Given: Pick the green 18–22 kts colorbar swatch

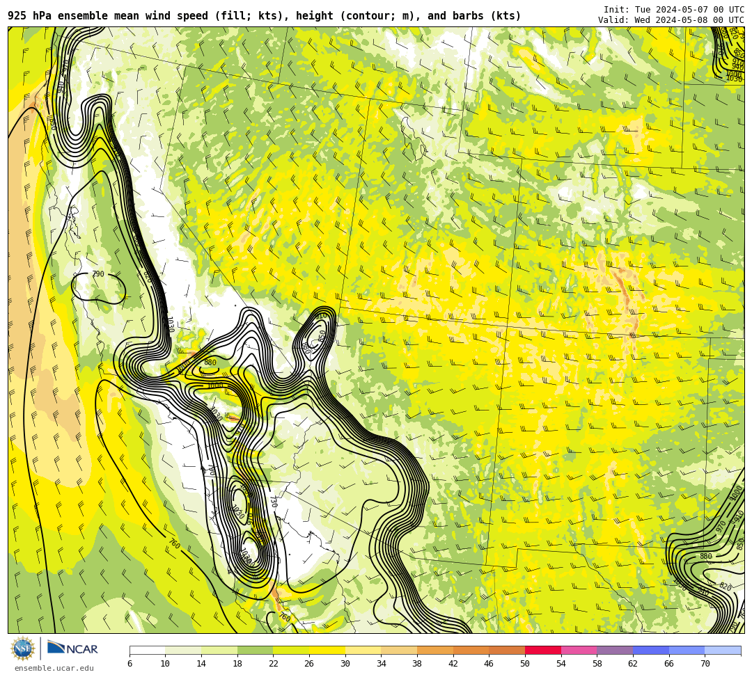Looking at the screenshot, I should click(255, 650).
